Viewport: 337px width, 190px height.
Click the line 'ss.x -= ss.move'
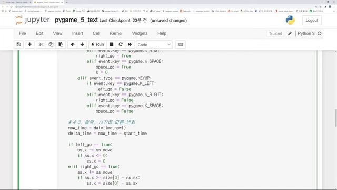[95, 150]
